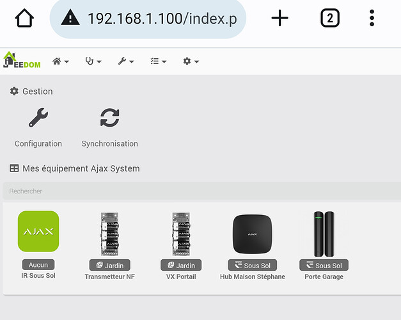Open the black Ajax Hub device image
The width and height of the screenshot is (401, 320).
[x=253, y=234]
